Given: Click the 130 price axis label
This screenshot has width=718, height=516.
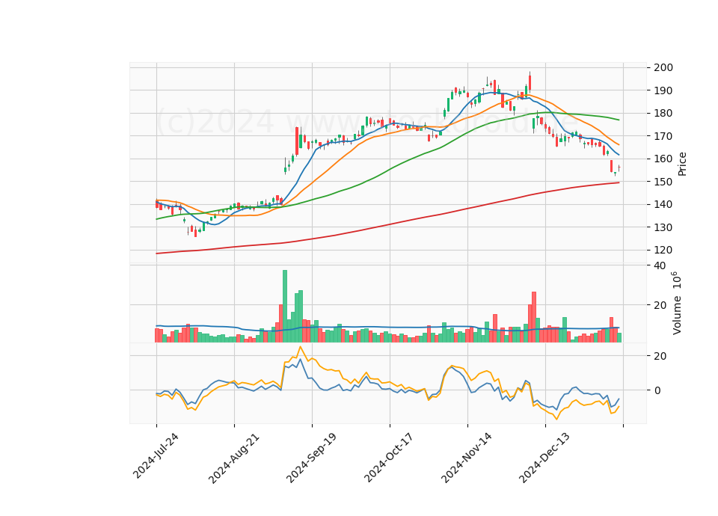Looking at the screenshot, I should [664, 227].
